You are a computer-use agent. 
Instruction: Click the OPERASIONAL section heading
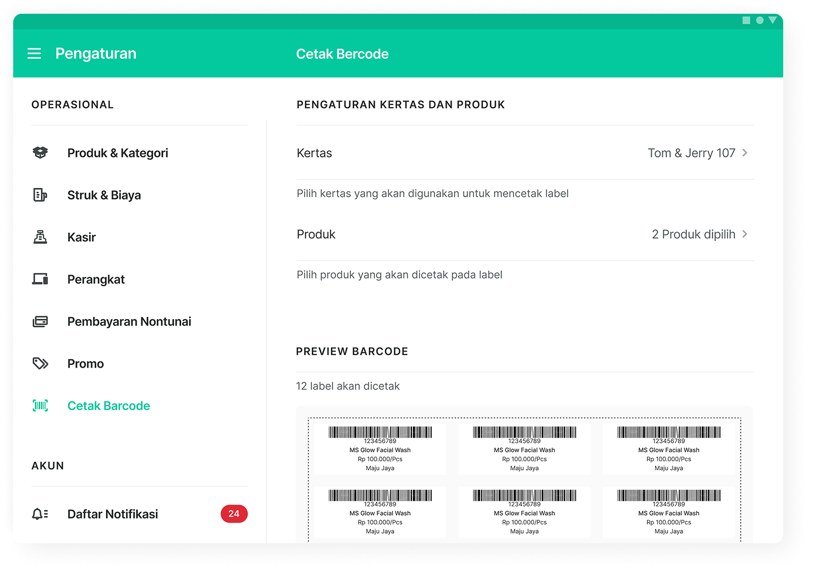point(73,105)
